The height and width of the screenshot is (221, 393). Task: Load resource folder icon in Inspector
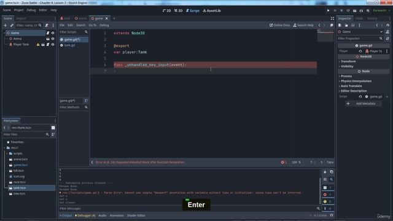(346, 25)
